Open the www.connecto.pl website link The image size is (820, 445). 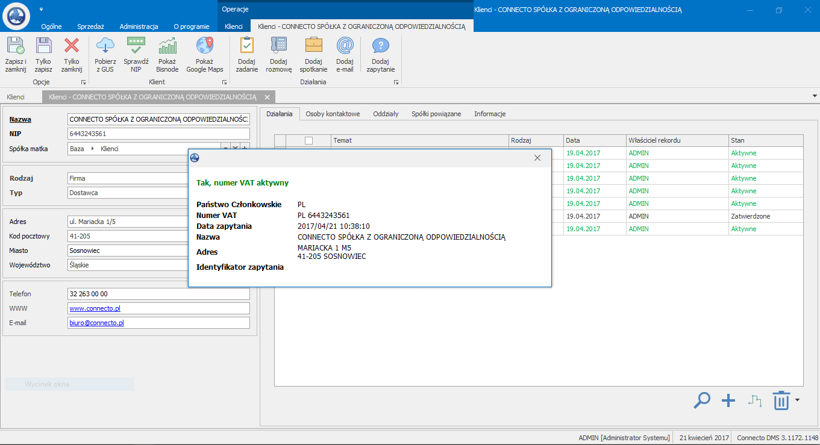tap(95, 308)
